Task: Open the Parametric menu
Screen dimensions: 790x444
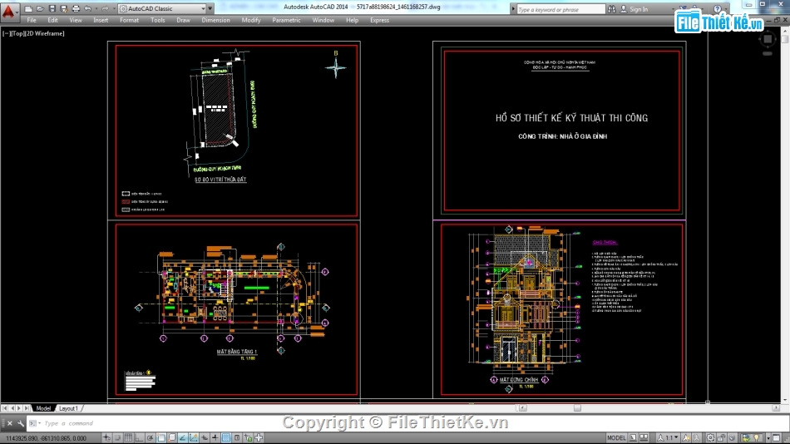Action: pyautogui.click(x=286, y=20)
